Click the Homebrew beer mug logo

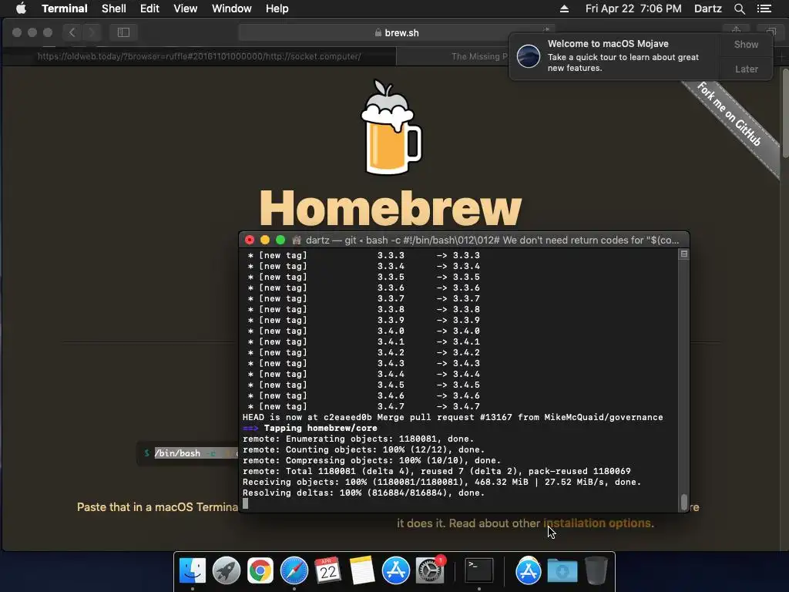[x=391, y=128]
